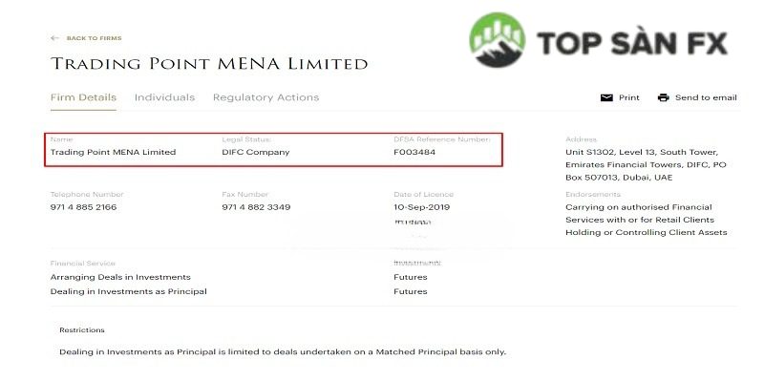This screenshot has height=382, width=764.
Task: Click the telephone number 971 4 885 2166
Action: (83, 207)
